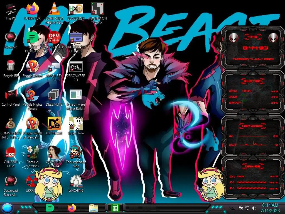The height and width of the screenshot is (214, 285).
Task: Open the volume speaker tray icon
Action: point(254,208)
